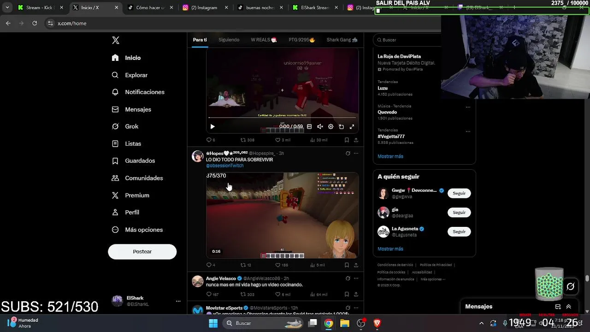Open Mensajes in the left sidebar
The height and width of the screenshot is (332, 590).
tap(132, 109)
